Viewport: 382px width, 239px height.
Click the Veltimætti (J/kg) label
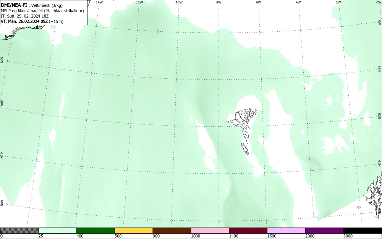47,5
